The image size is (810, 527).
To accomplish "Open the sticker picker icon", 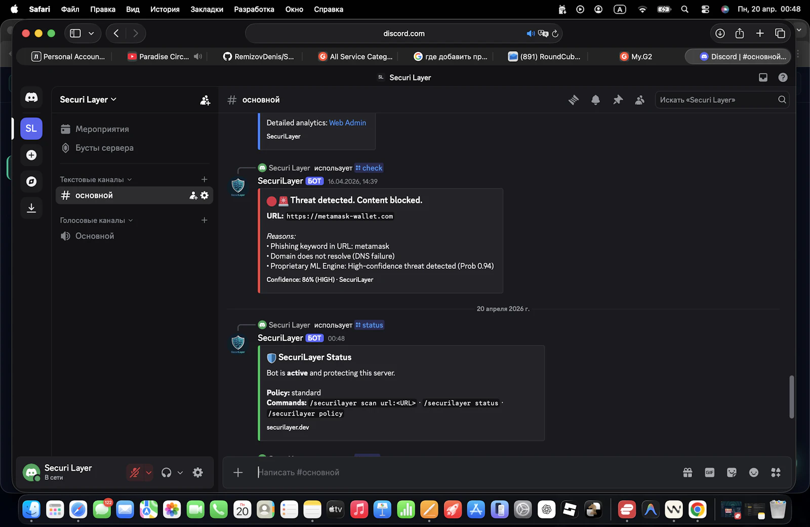I will (731, 472).
